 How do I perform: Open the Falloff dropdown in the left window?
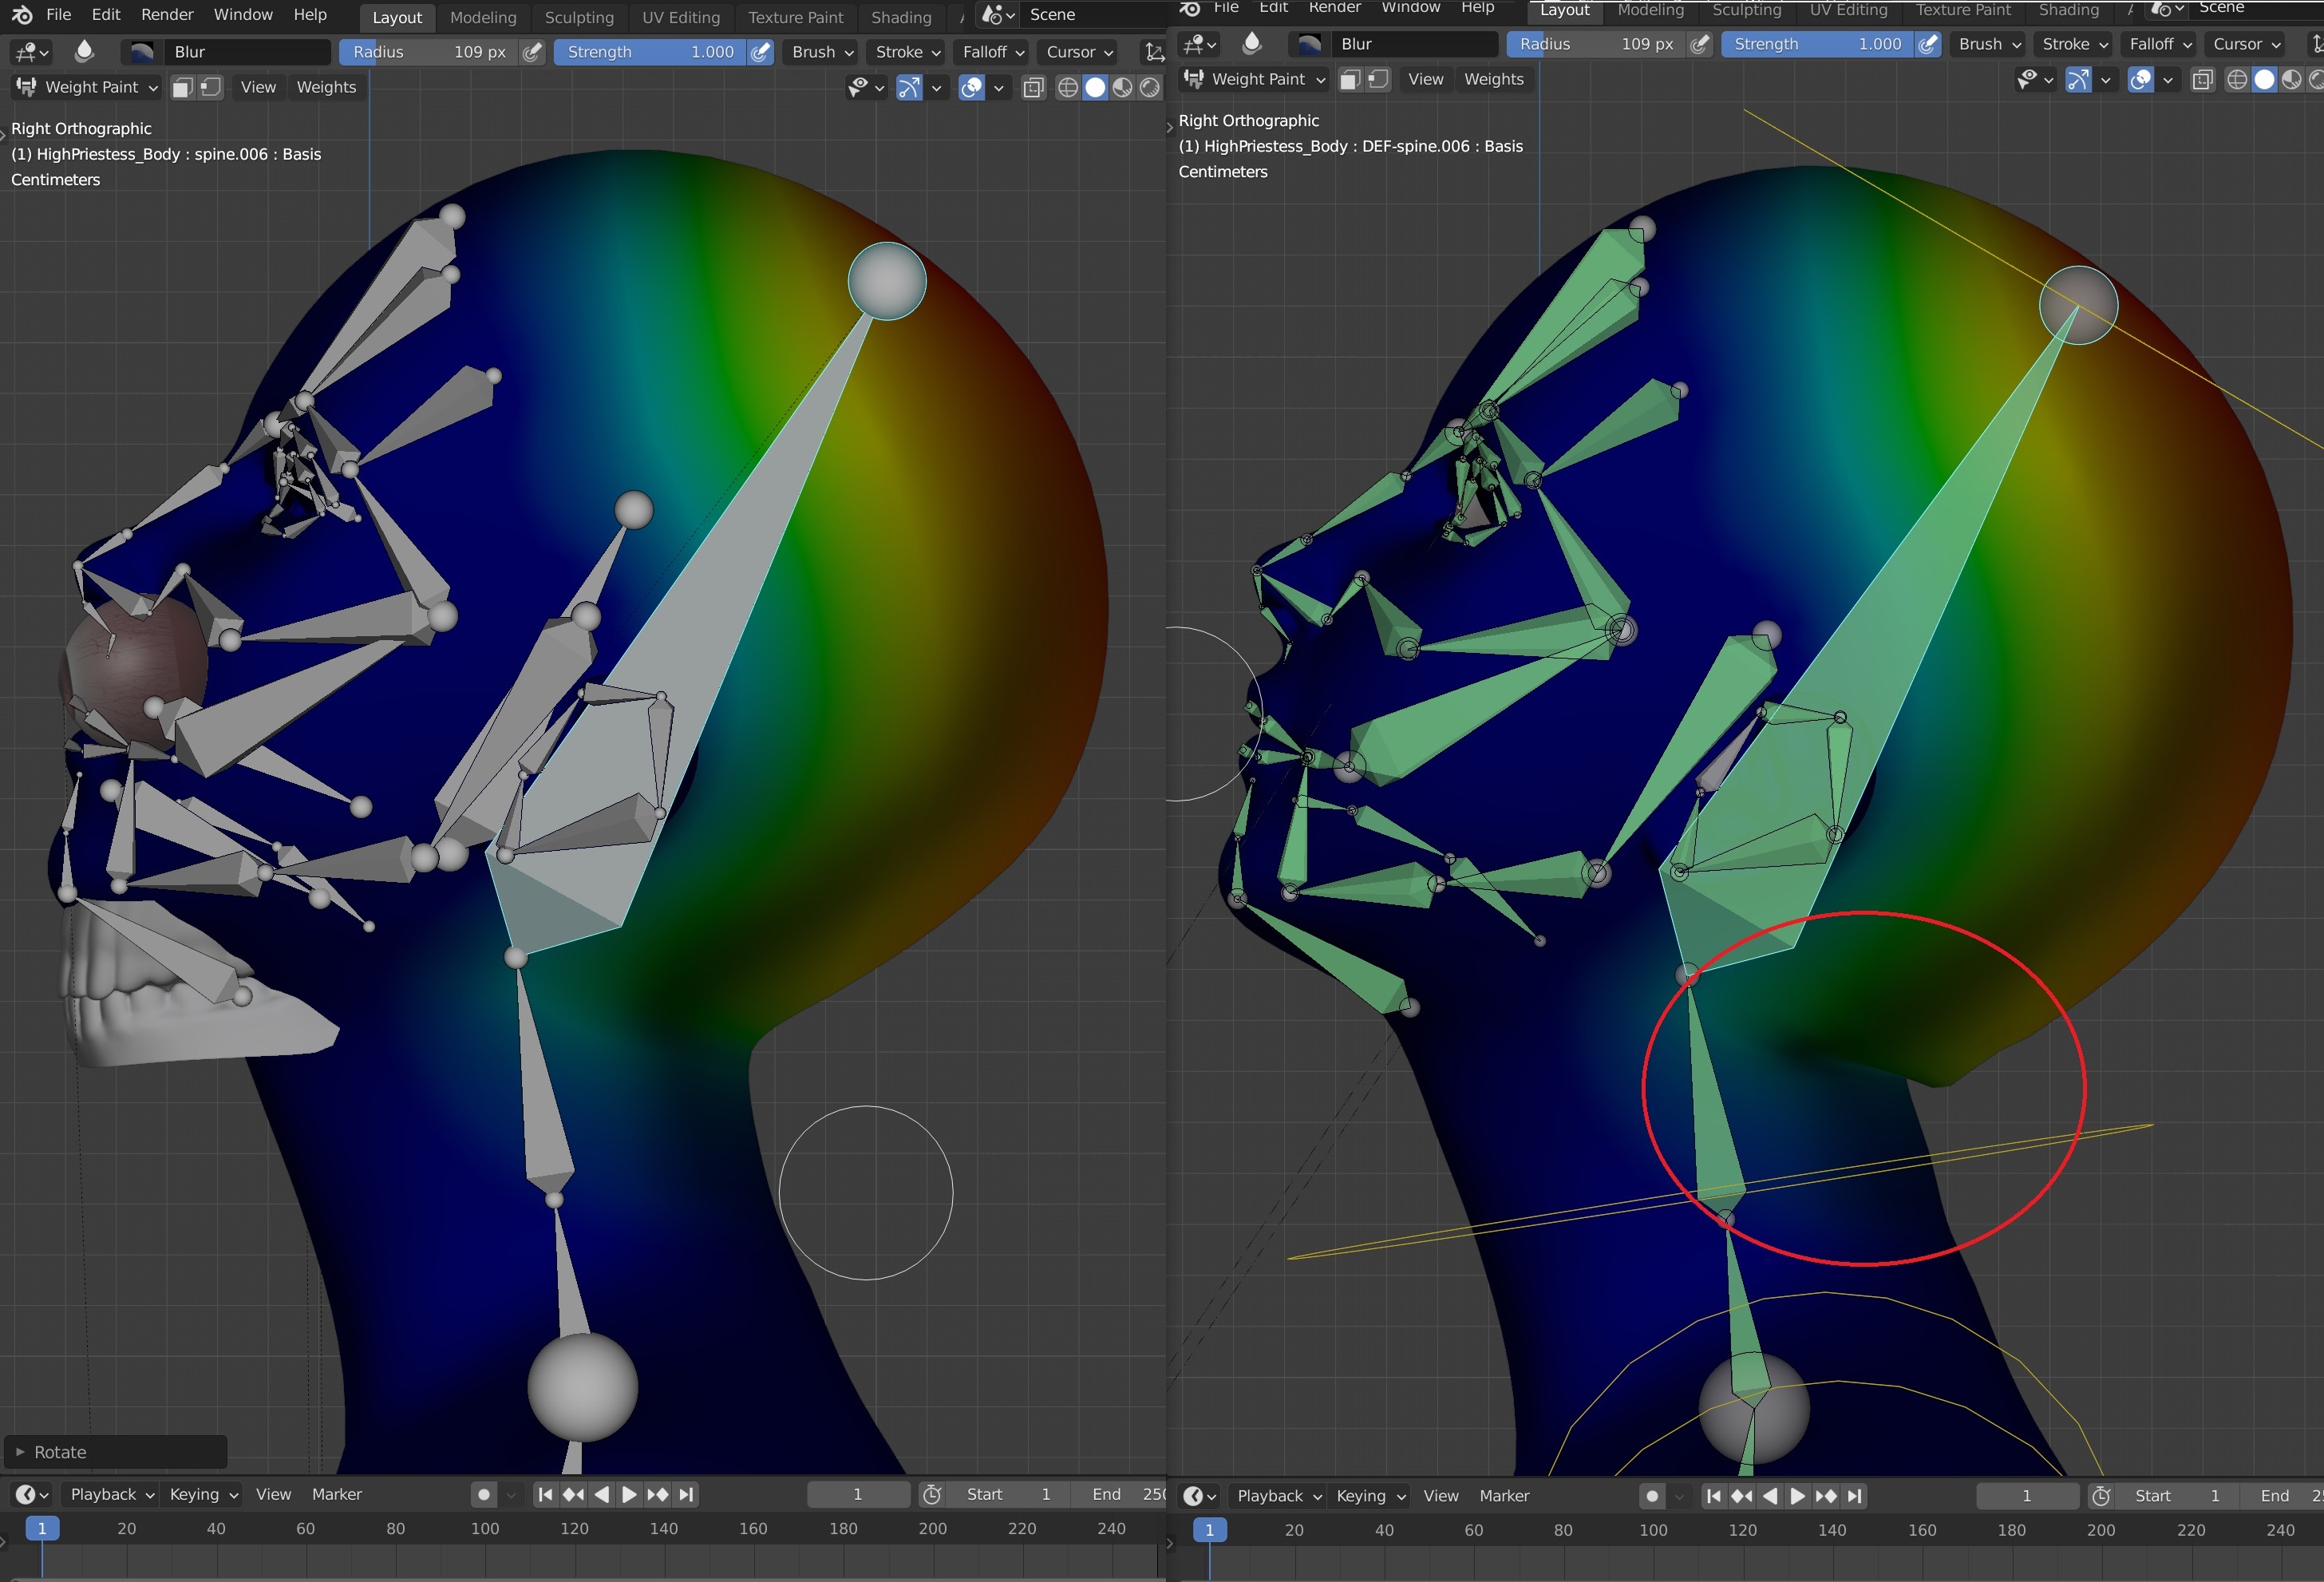point(993,52)
